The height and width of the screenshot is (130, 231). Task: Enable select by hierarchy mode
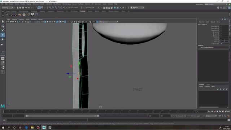(36, 8)
